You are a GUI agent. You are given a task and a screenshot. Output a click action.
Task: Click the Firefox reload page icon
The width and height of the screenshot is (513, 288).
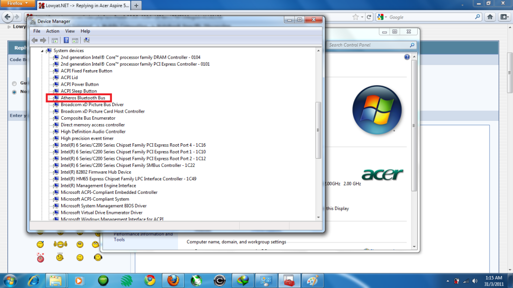pyautogui.click(x=369, y=17)
